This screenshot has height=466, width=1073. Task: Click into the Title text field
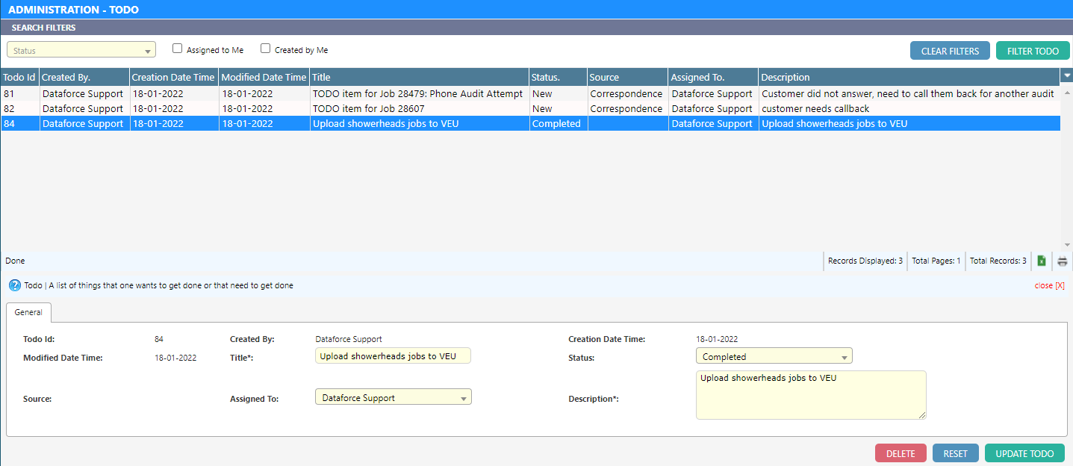(393, 356)
